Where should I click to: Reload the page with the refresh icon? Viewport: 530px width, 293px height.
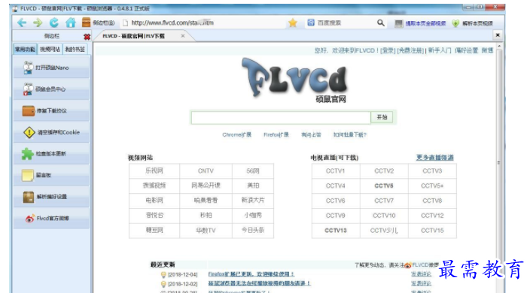(53, 23)
